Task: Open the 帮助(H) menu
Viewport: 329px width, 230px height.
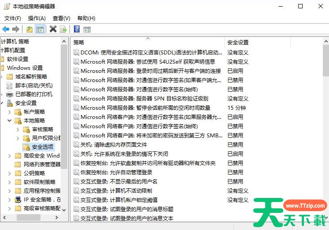Action: (x=86, y=18)
